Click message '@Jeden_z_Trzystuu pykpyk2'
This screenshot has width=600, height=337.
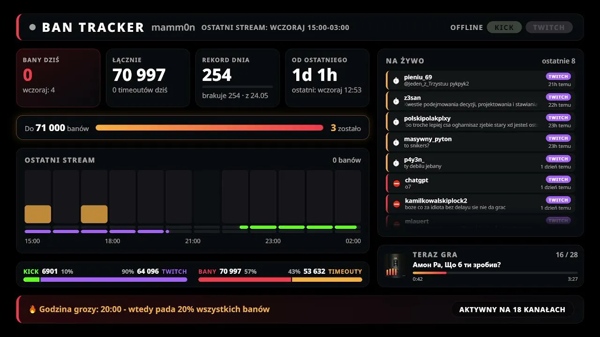(436, 84)
